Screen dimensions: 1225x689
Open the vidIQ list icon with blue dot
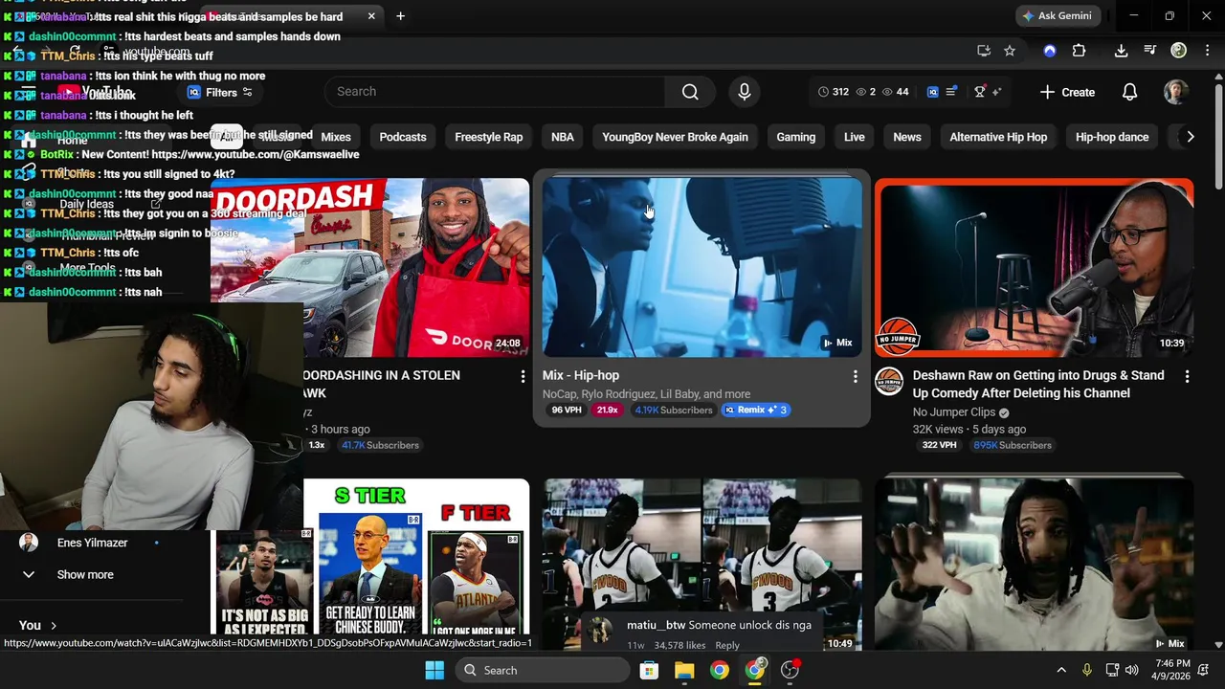[951, 92]
